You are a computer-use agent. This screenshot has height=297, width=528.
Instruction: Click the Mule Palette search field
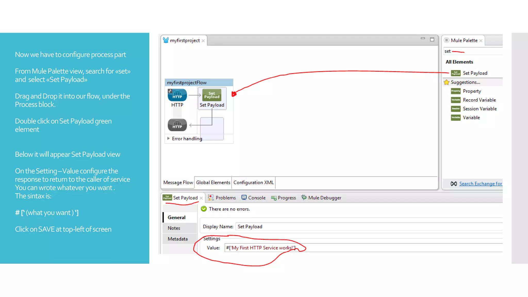[473, 51]
